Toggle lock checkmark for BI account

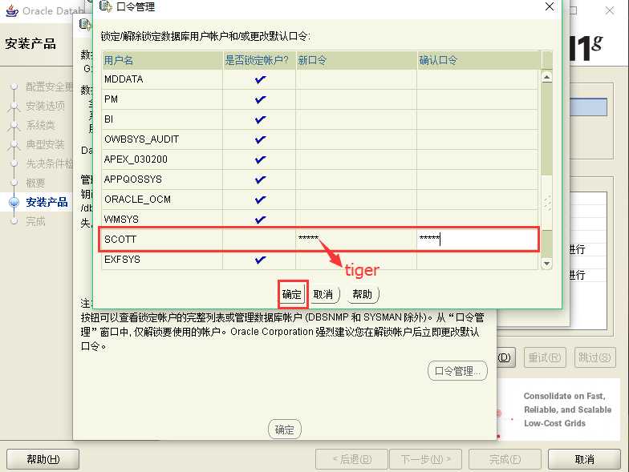pyautogui.click(x=260, y=119)
